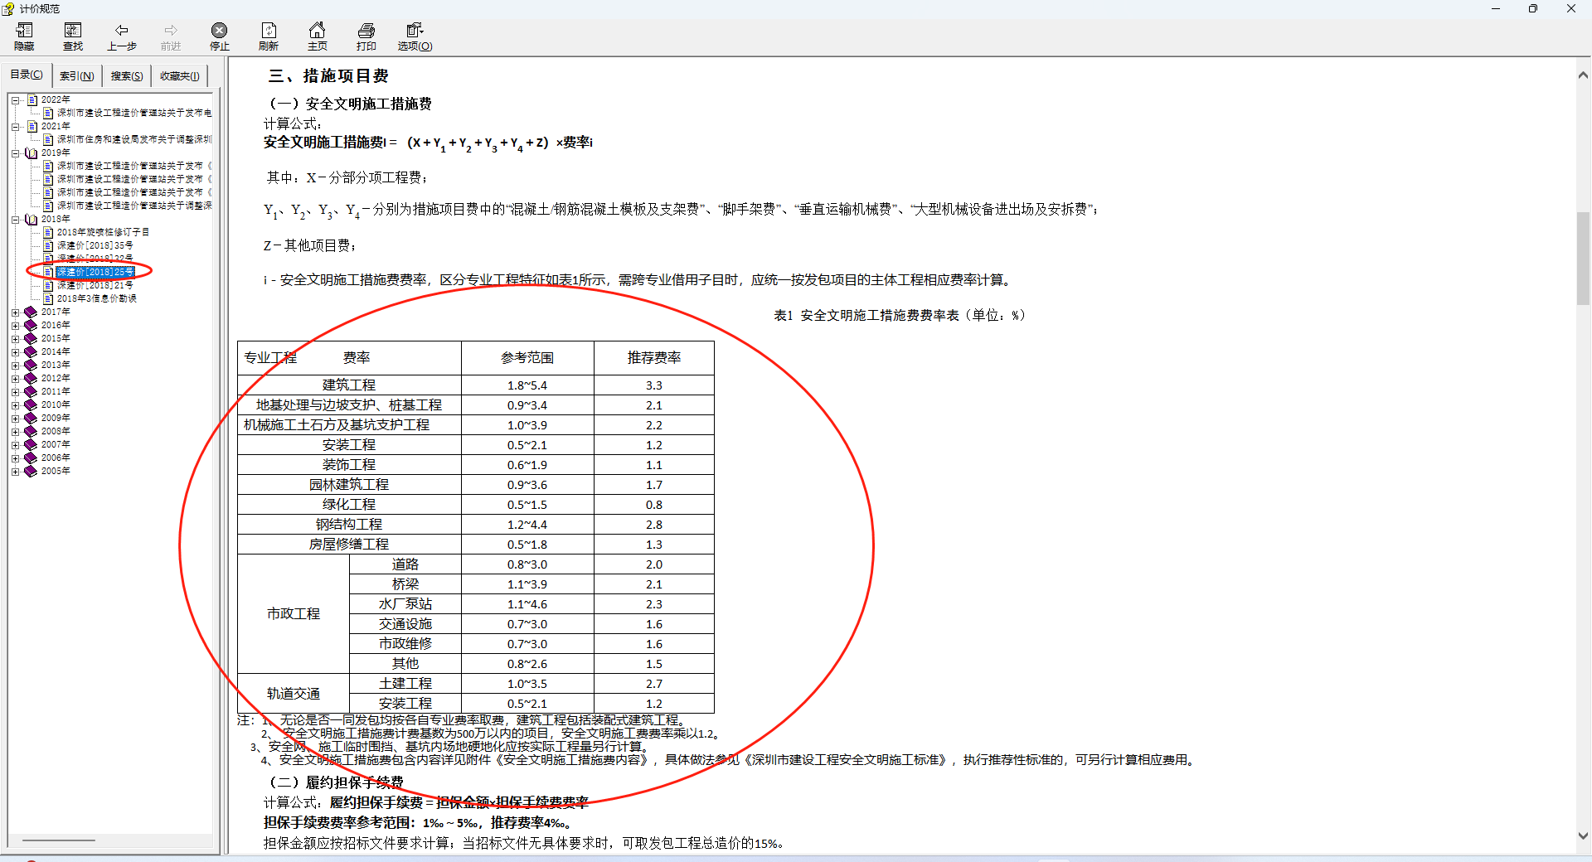Screen dimensions: 1592x862
Task: Open the 2019 topic ending 关于调整深
Action: [x=134, y=206]
